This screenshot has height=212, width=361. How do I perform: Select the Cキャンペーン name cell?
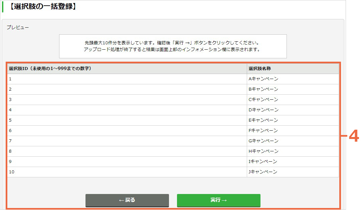coord(293,100)
